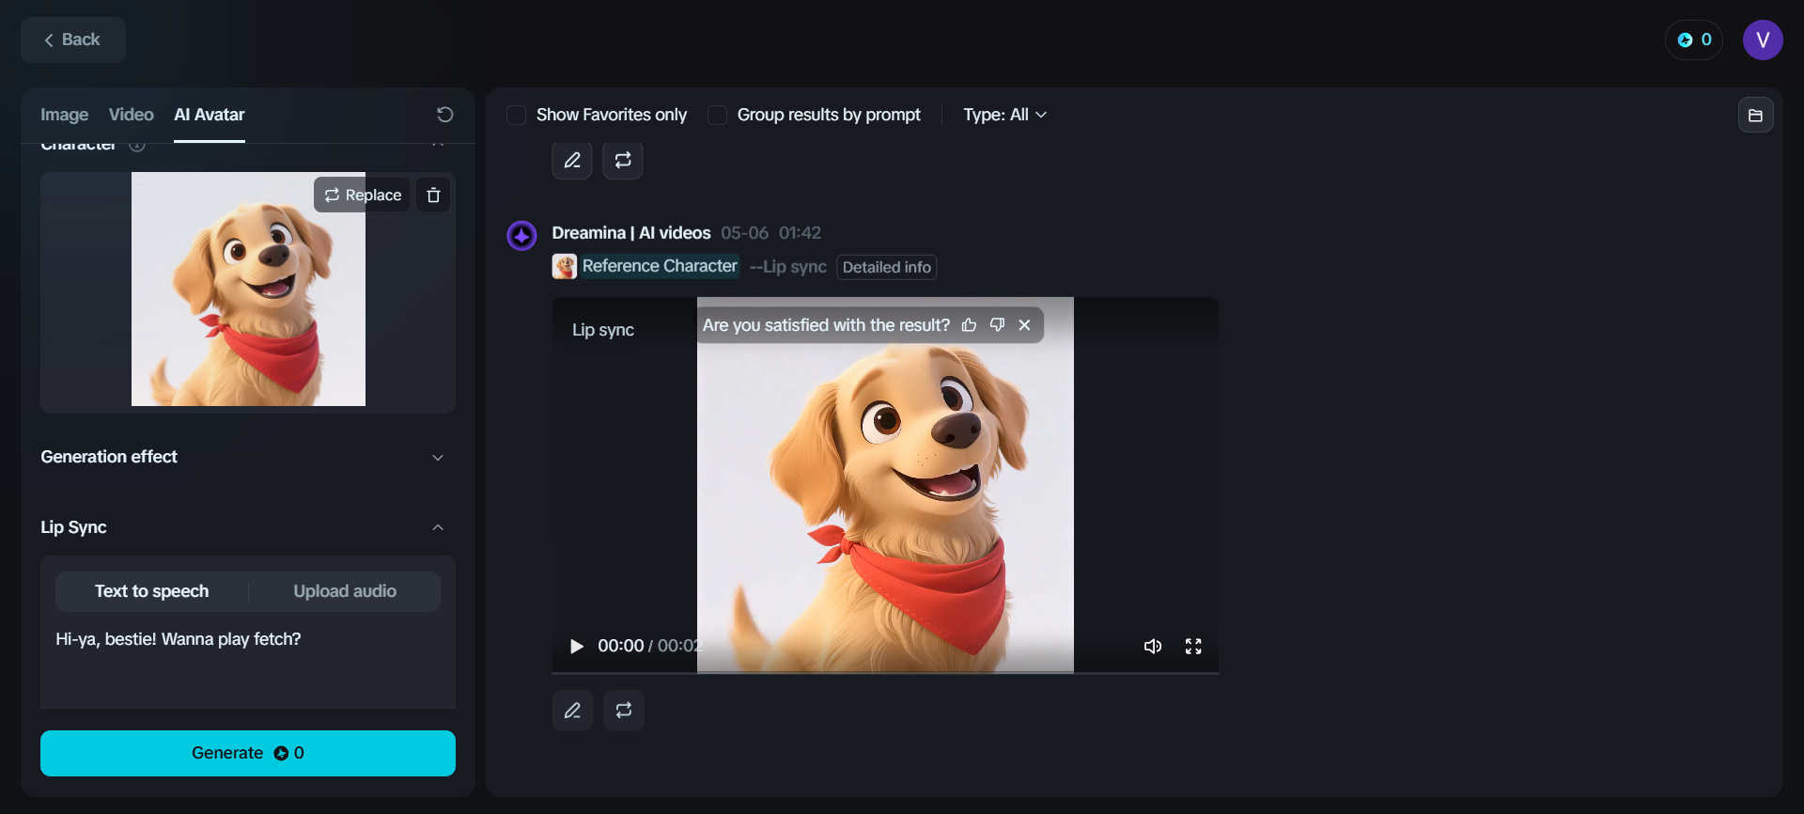
Task: Click the upper regenerate icon
Action: click(623, 160)
